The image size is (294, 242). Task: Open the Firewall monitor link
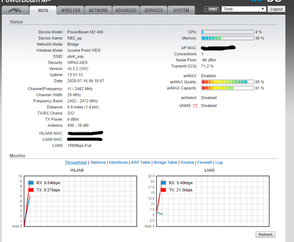tap(205, 162)
